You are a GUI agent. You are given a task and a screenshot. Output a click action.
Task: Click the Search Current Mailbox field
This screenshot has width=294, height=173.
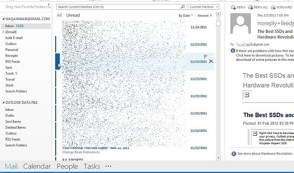[118, 7]
